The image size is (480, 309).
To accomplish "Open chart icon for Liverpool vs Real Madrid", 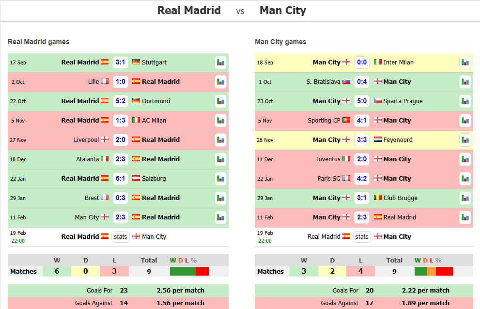I will tap(220, 140).
